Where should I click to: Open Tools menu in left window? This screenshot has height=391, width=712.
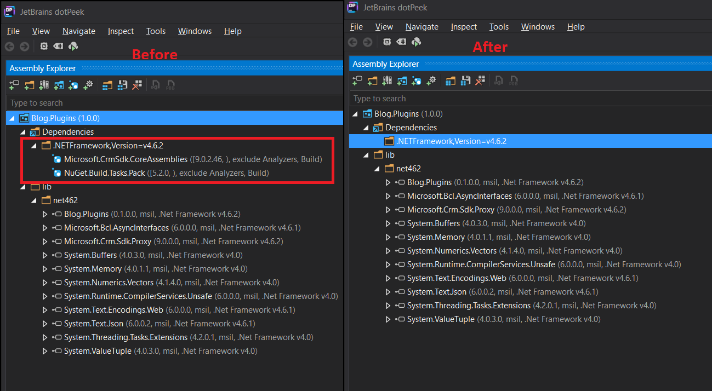coord(156,31)
